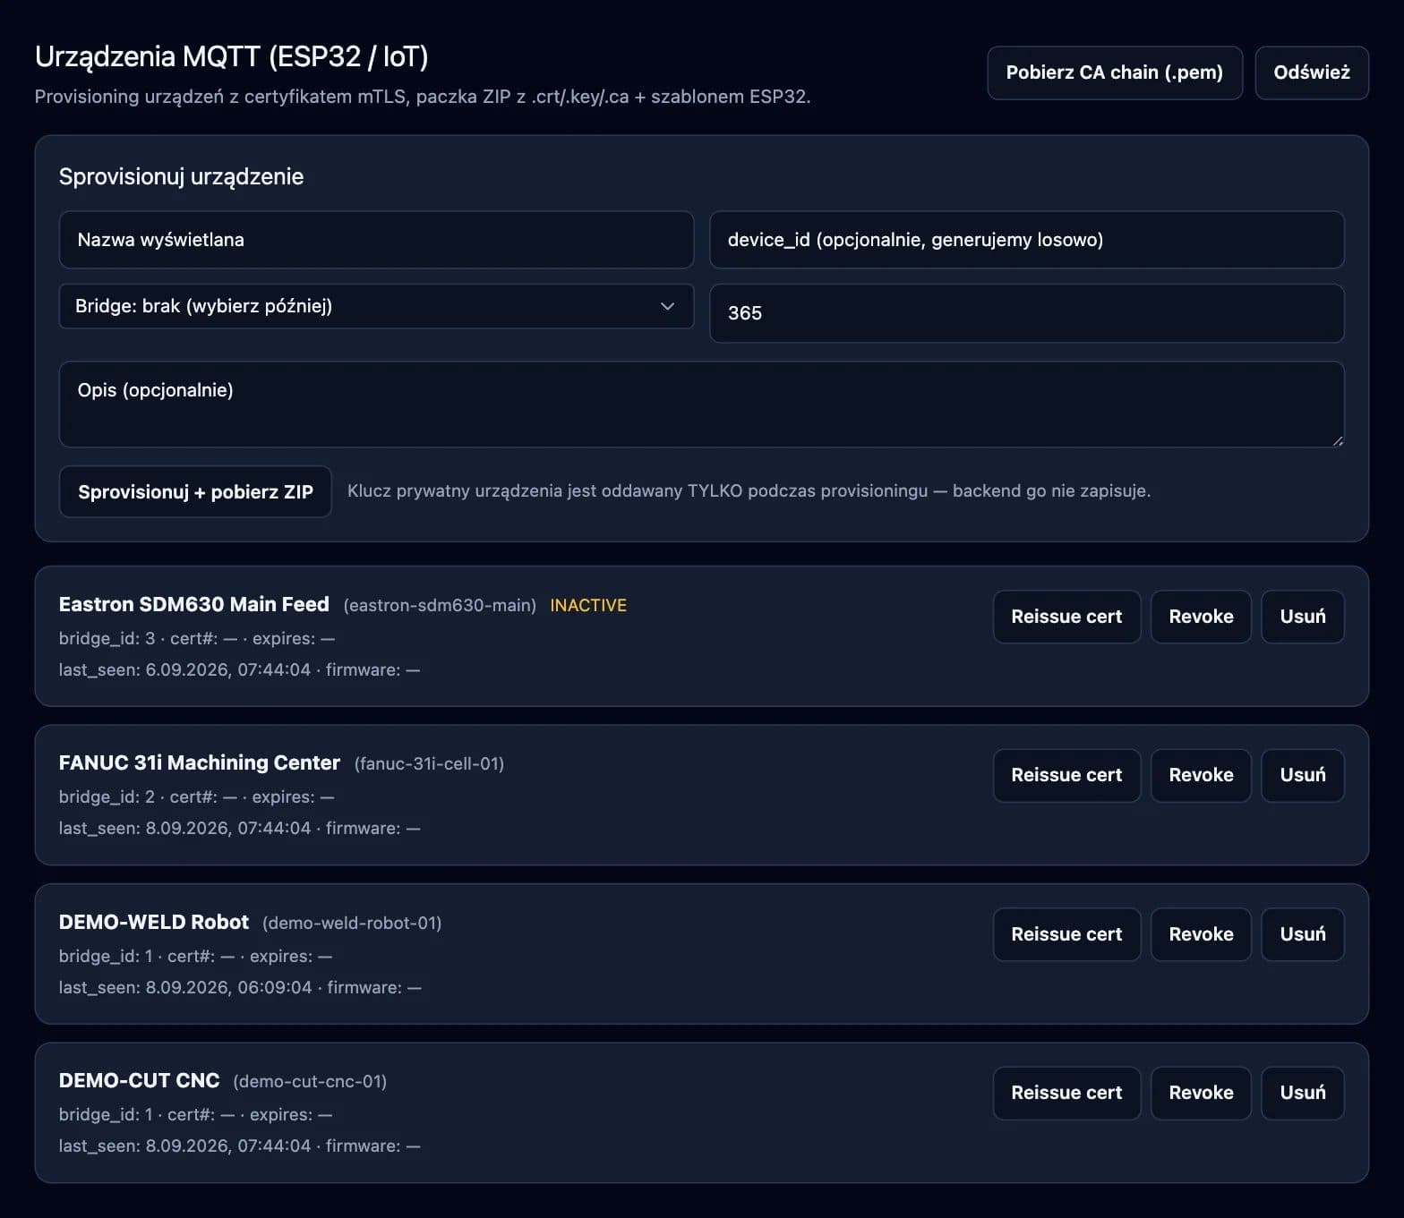This screenshot has height=1218, width=1404.
Task: Revoke the Eastron SDM630 Main Feed certificate
Action: tap(1201, 617)
